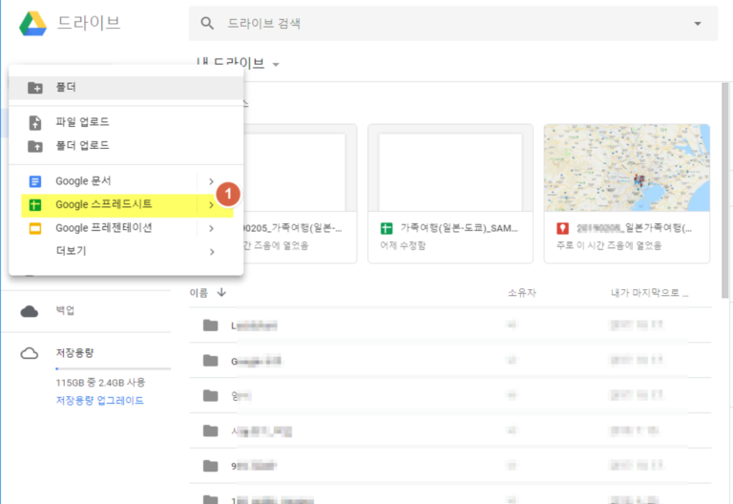733x504 pixels.
Task: Choose 파일 업로드 menu entry
Action: coord(126,122)
